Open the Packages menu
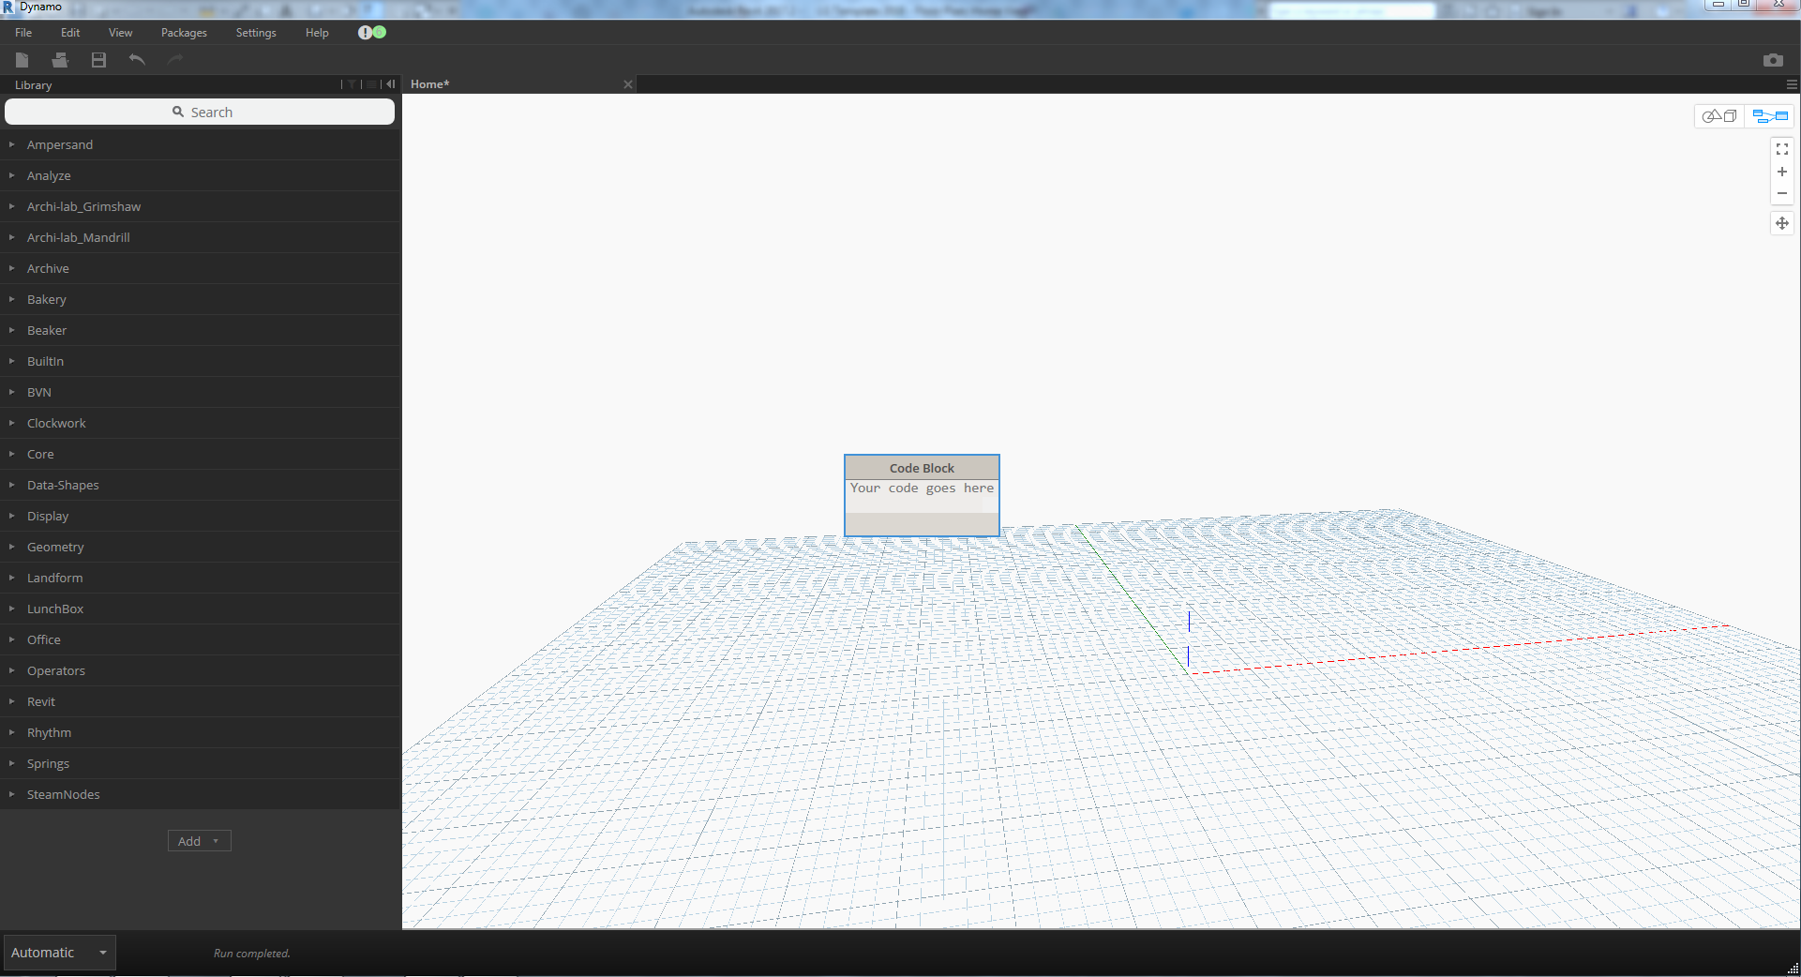This screenshot has width=1801, height=977. pyautogui.click(x=183, y=32)
